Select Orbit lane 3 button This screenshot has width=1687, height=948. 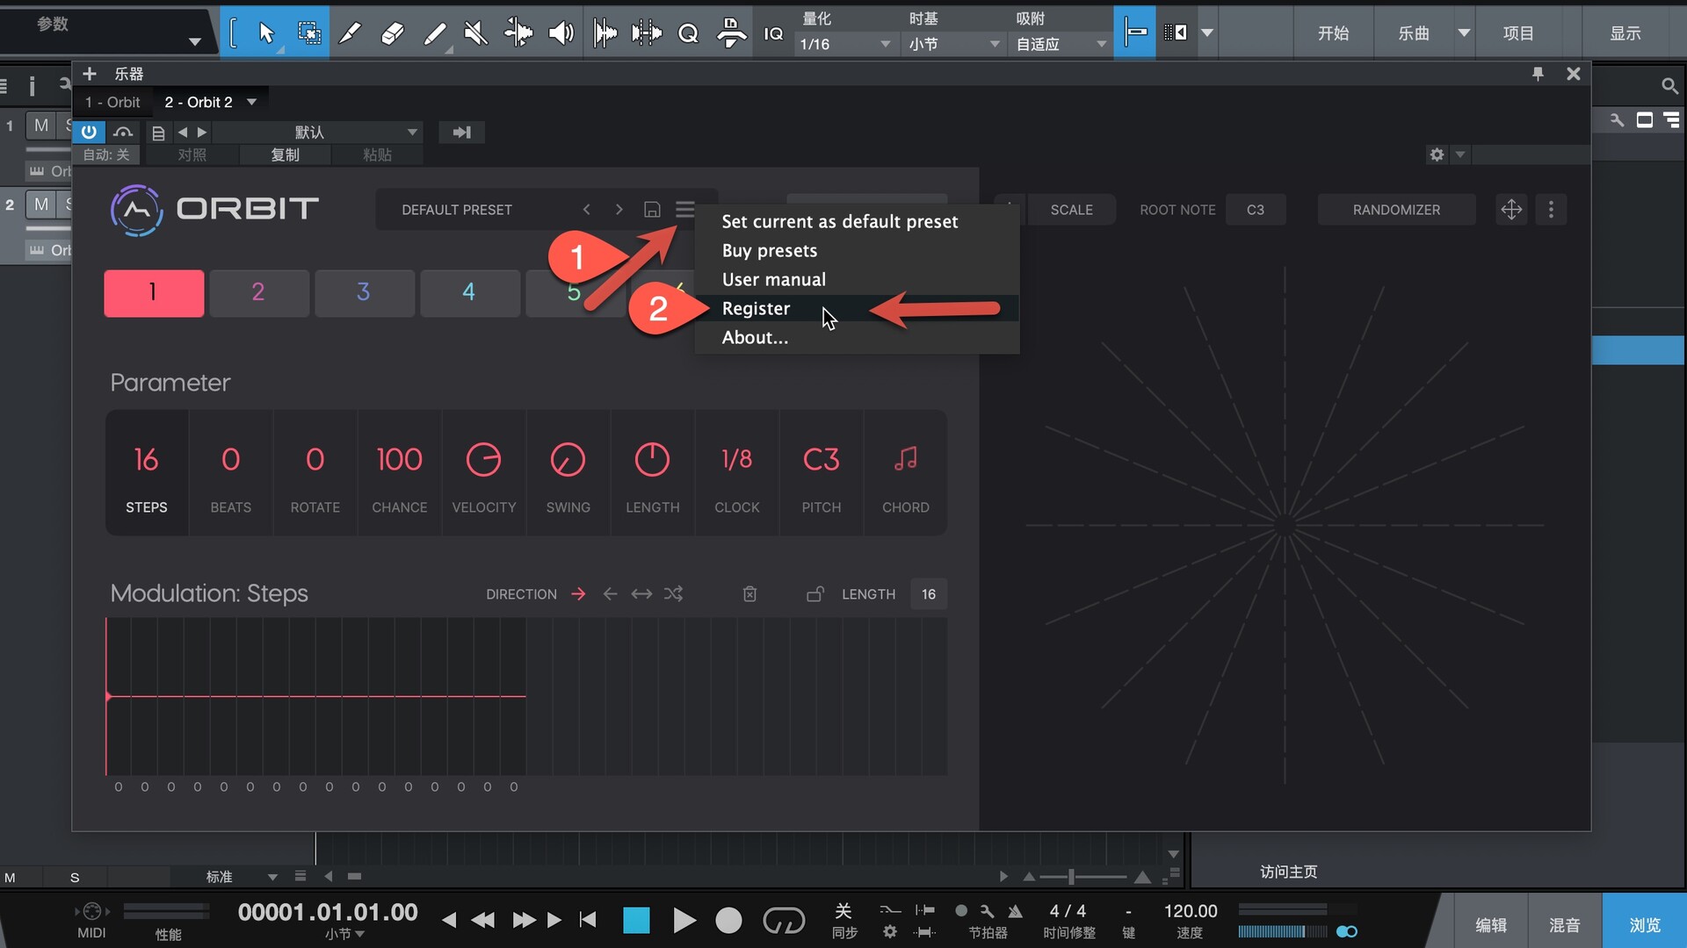click(x=364, y=292)
